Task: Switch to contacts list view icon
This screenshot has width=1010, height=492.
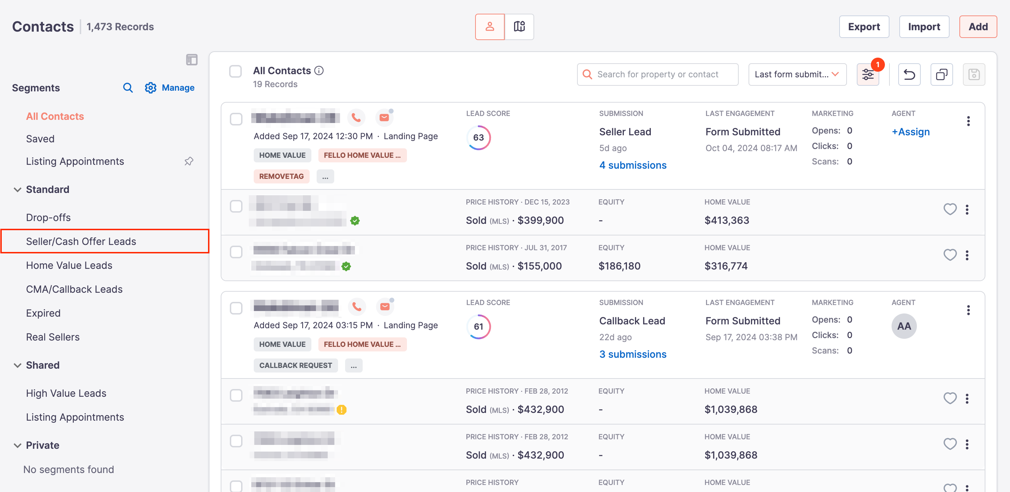Action: [x=490, y=27]
